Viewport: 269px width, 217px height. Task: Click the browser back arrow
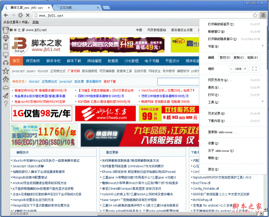(x=6, y=15)
